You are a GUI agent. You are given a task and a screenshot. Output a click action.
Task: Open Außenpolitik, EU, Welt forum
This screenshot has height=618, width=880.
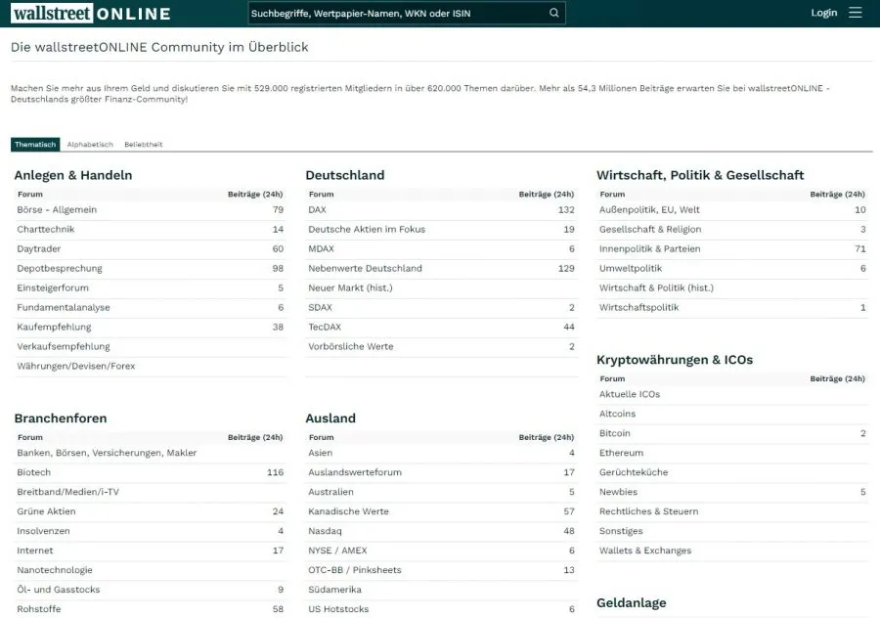pos(649,210)
